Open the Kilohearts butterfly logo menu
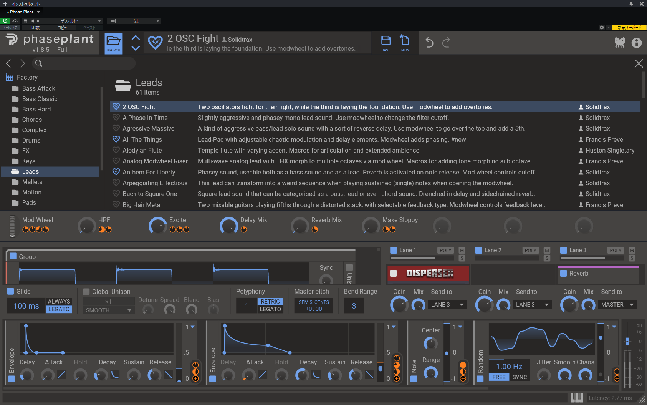The height and width of the screenshot is (405, 647). [x=619, y=42]
